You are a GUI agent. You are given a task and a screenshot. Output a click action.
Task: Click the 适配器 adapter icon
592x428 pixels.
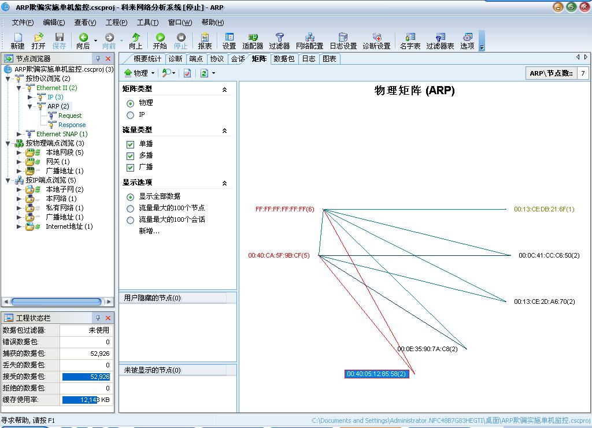(253, 40)
